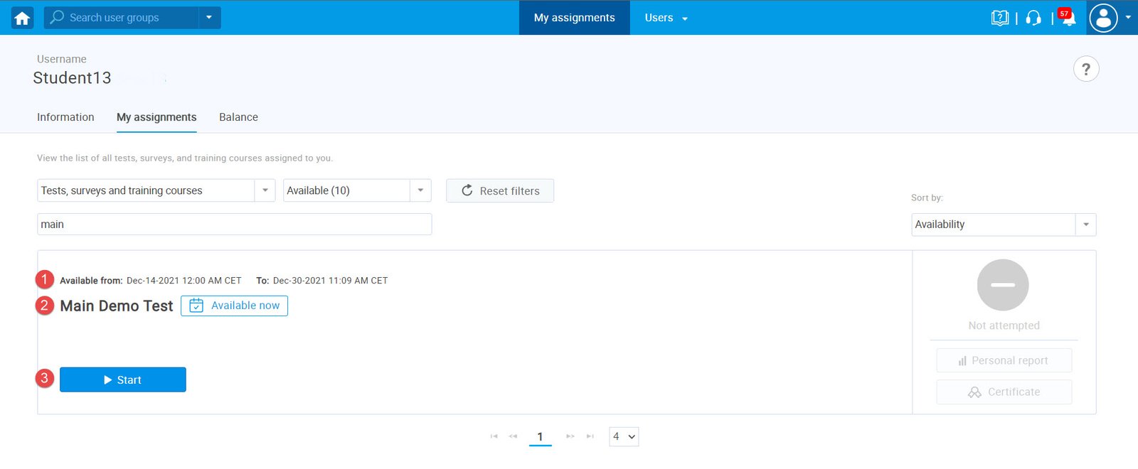
Task: Click the previous page arrow
Action: (513, 436)
